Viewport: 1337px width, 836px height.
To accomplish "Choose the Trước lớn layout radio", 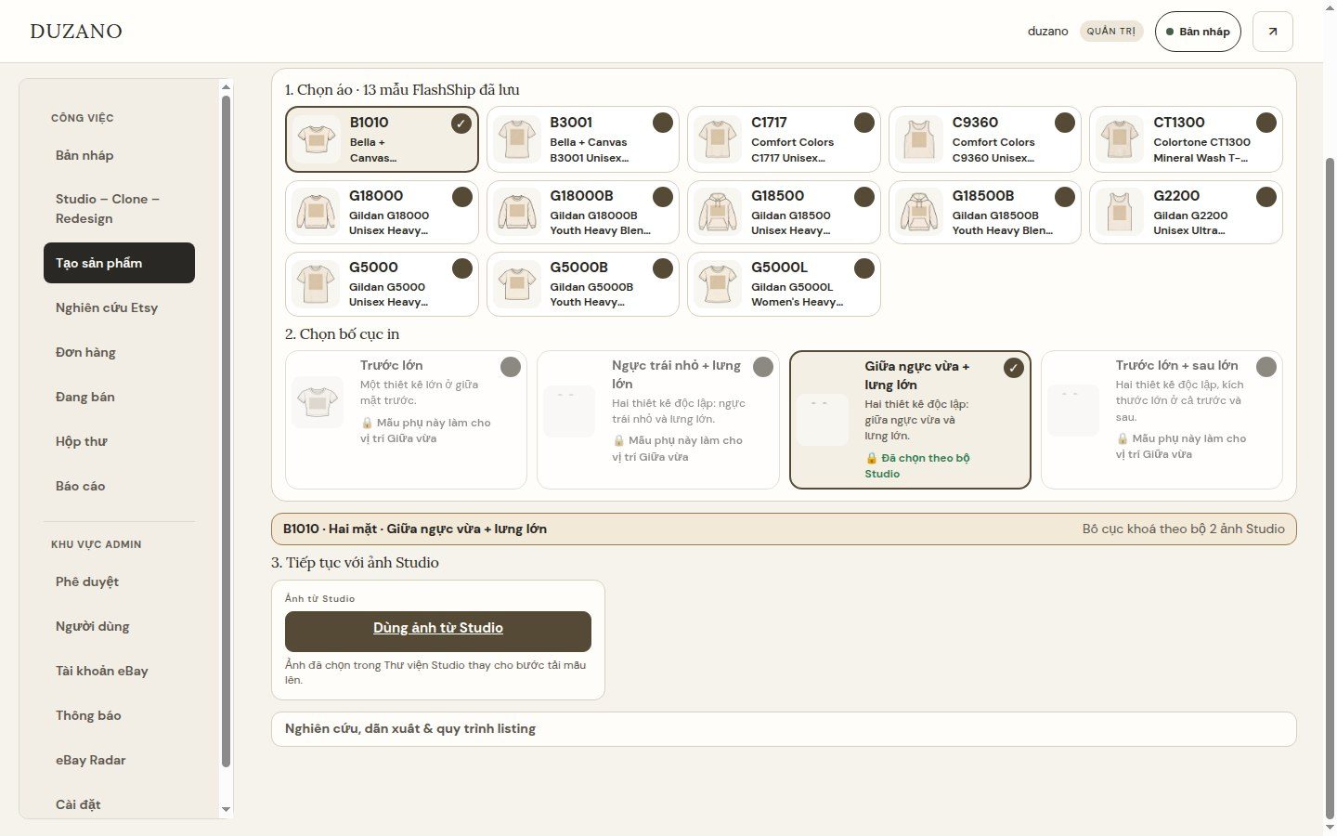I will [x=511, y=367].
